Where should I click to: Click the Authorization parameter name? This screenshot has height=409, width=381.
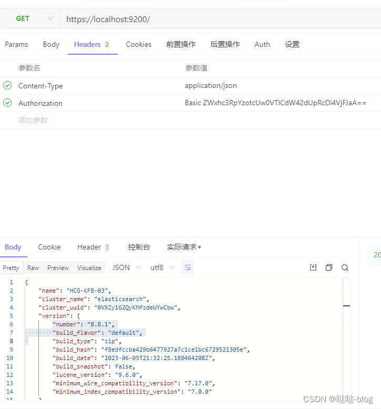tap(40, 103)
